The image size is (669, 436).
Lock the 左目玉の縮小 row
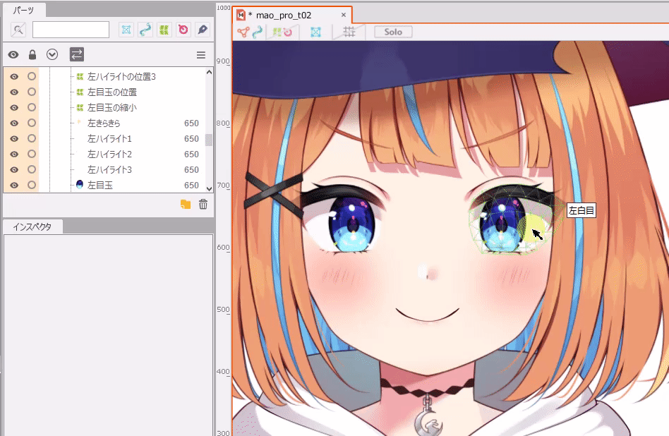pos(32,107)
